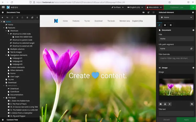Click Features in the page navigation
The height and width of the screenshot is (122, 196).
[76, 21]
